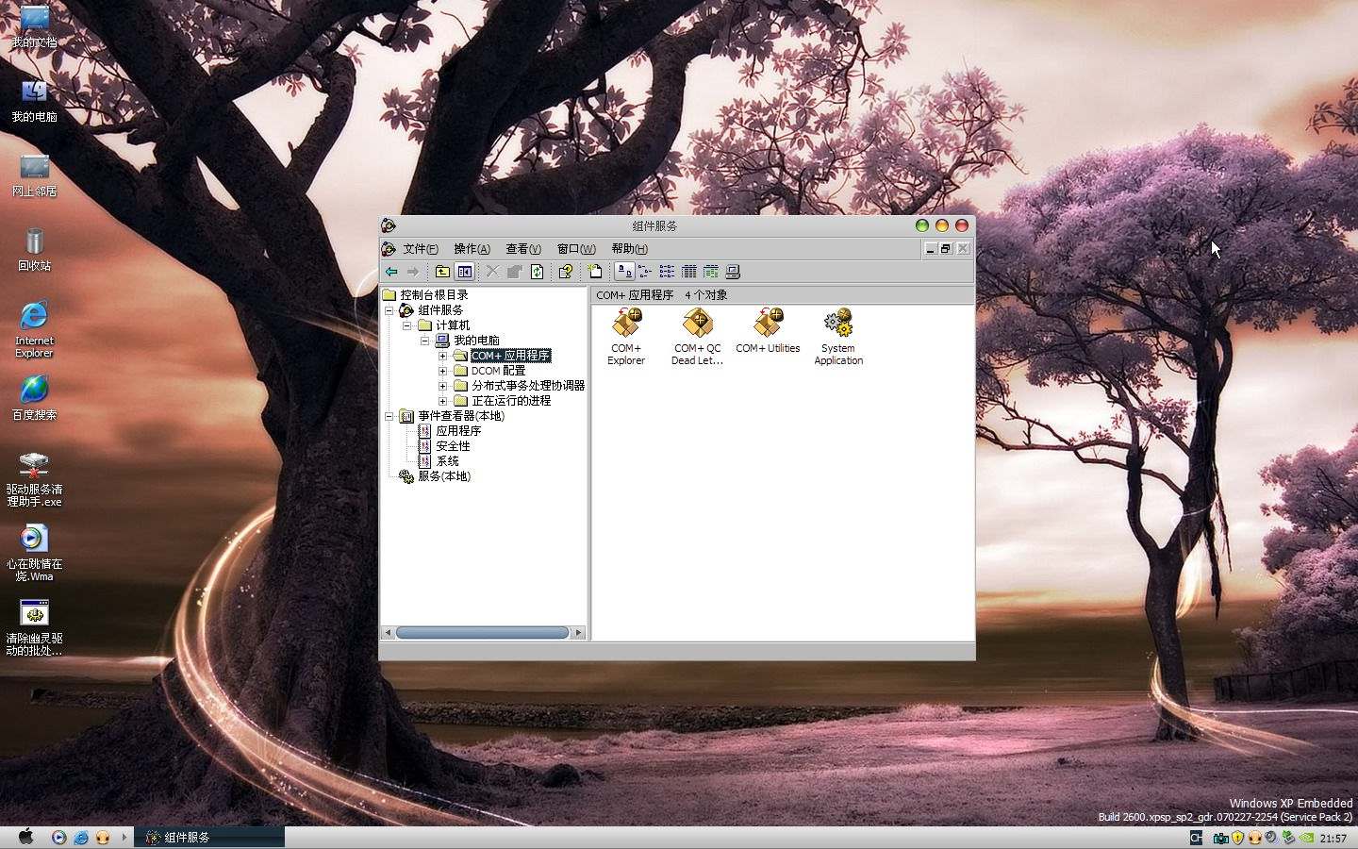Click the new application toolbar icon

coord(594,272)
